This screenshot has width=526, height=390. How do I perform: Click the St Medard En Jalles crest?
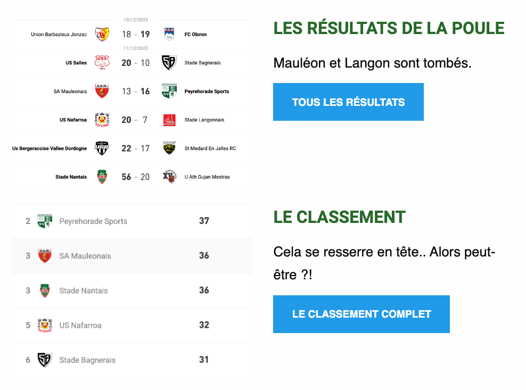[169, 148]
